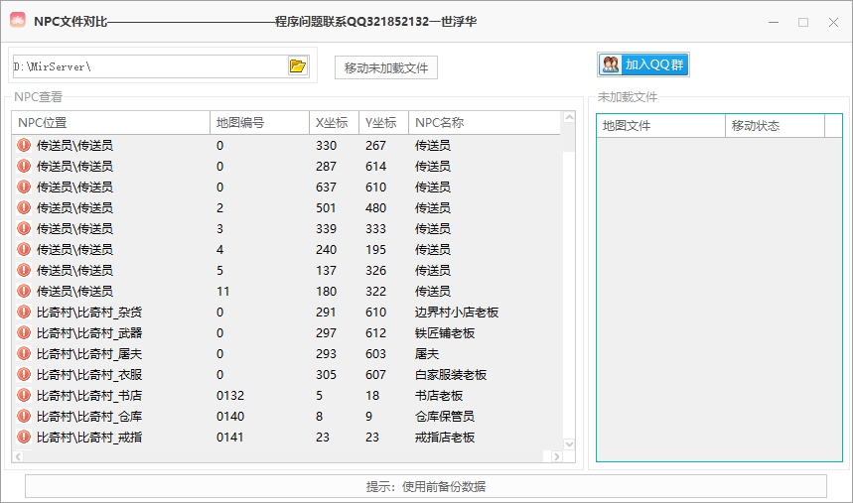This screenshot has height=503, width=853.
Task: Click the 地图文件 column header
Action: coord(660,126)
